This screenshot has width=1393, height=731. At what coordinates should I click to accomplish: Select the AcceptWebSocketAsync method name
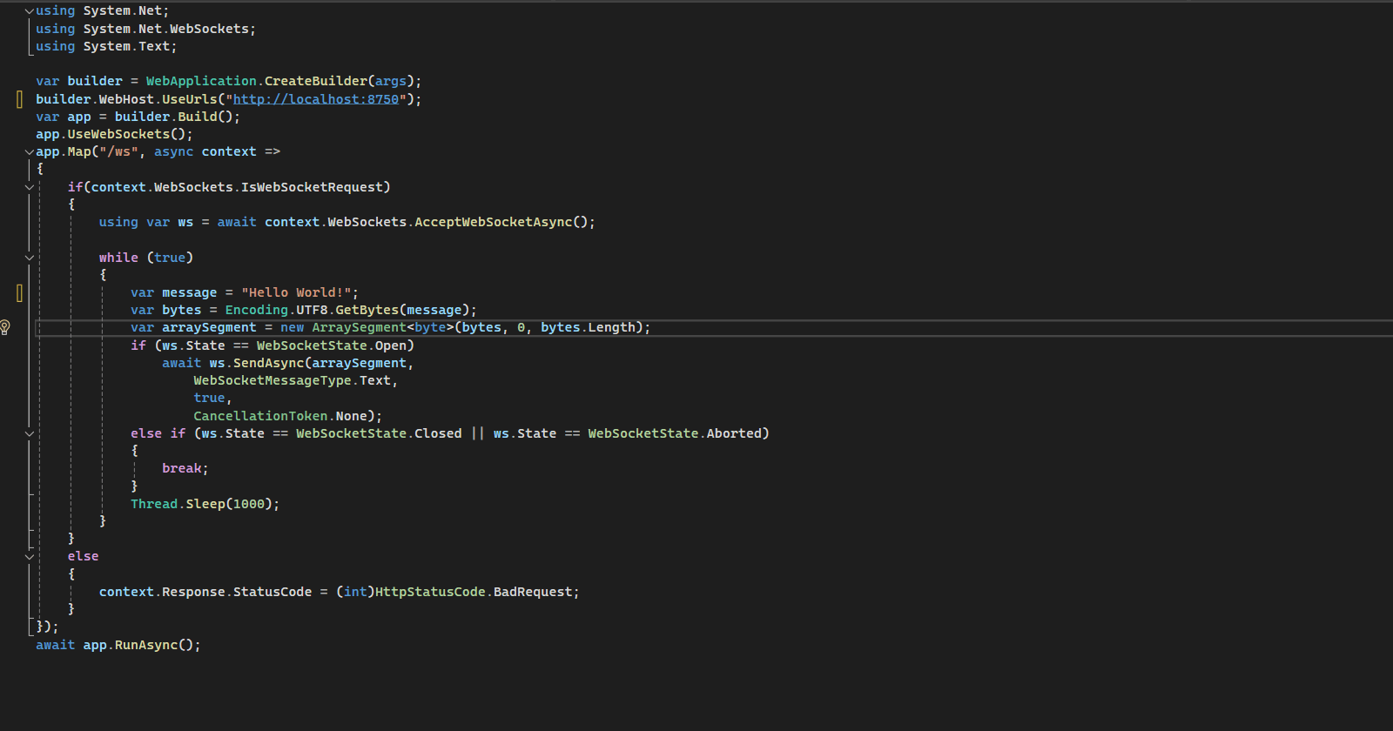(493, 222)
